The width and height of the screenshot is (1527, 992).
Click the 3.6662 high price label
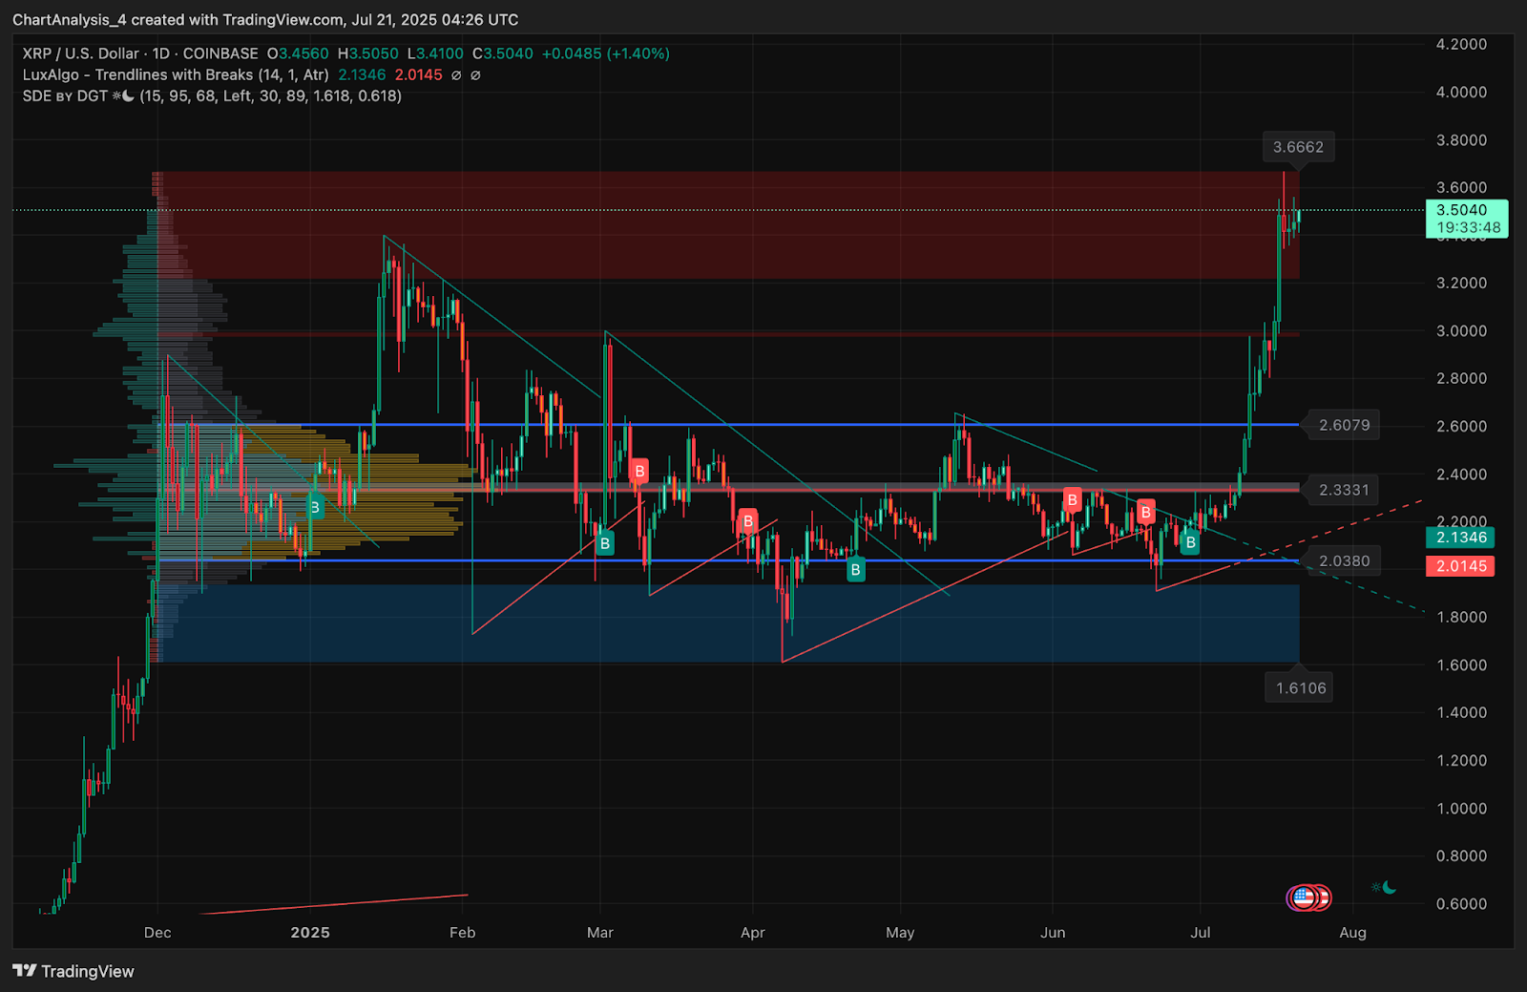pos(1298,147)
